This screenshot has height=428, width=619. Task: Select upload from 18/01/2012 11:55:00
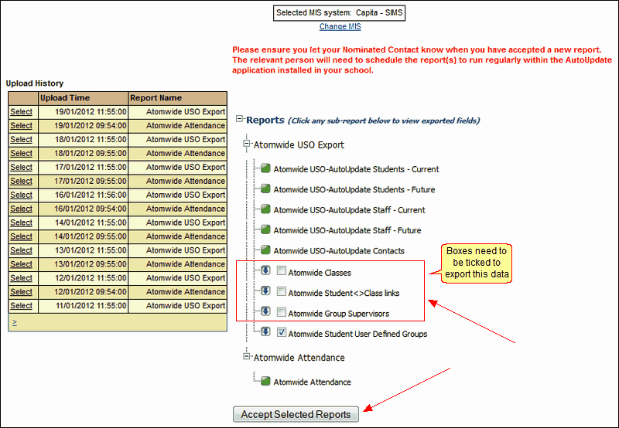point(22,140)
